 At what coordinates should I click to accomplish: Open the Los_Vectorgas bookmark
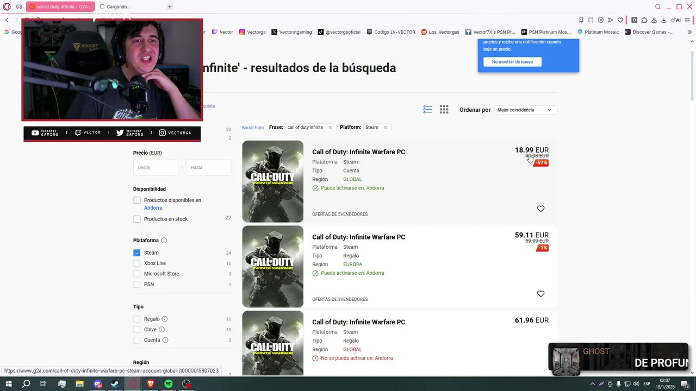(440, 32)
